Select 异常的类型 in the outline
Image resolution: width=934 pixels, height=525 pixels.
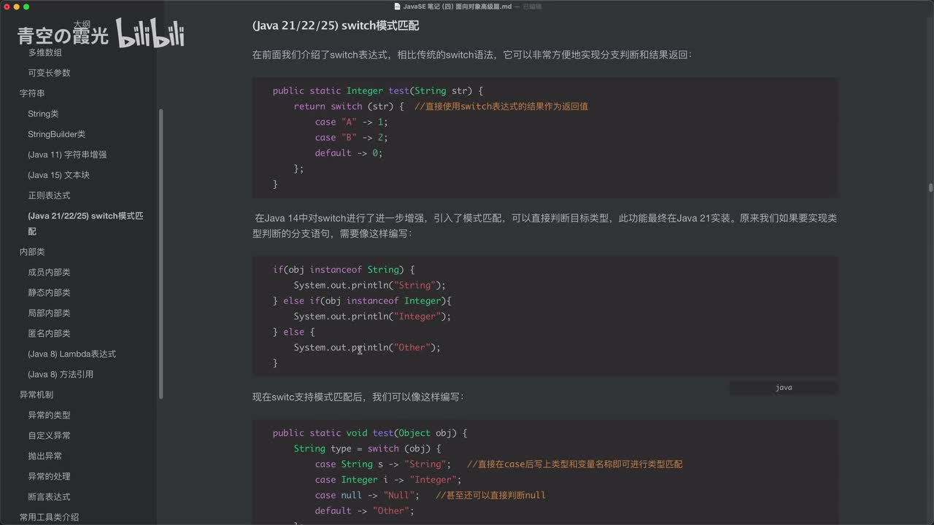49,415
